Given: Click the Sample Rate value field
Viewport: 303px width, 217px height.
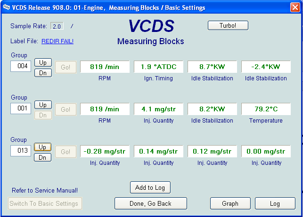Looking at the screenshot, I should click(57, 26).
